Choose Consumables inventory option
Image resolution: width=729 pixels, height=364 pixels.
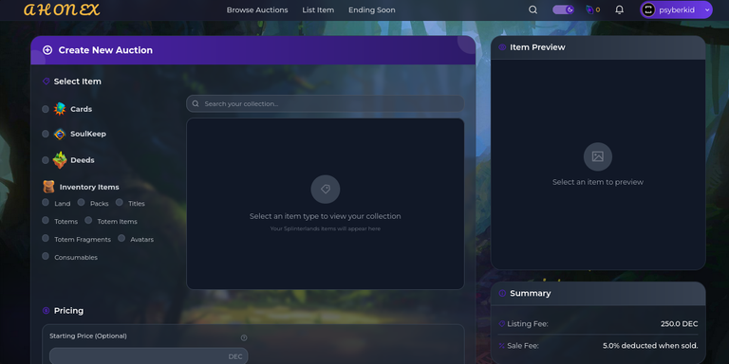pyautogui.click(x=46, y=256)
